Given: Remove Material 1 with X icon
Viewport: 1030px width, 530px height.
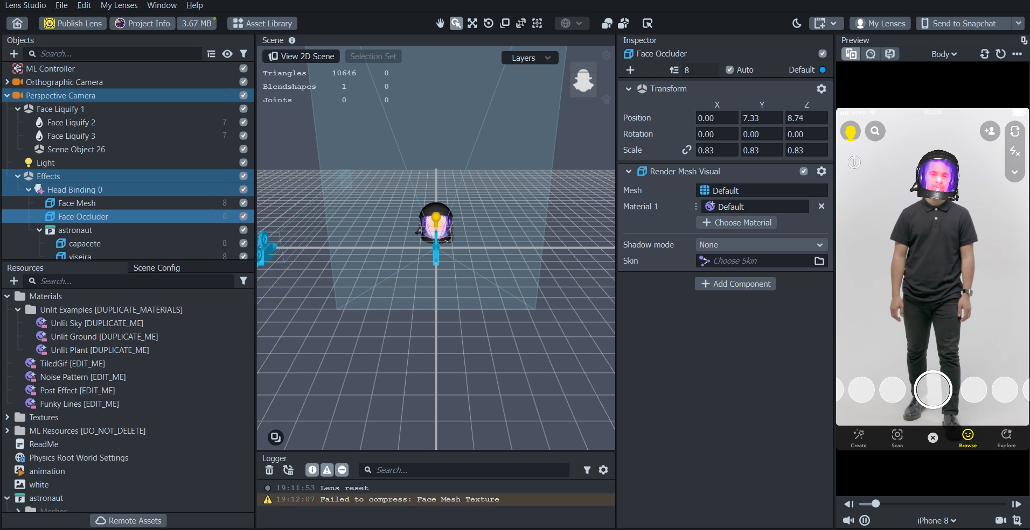Looking at the screenshot, I should coord(821,207).
